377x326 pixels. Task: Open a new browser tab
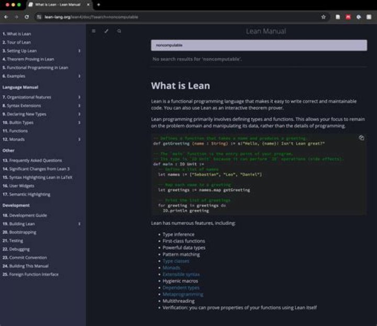(98, 5)
